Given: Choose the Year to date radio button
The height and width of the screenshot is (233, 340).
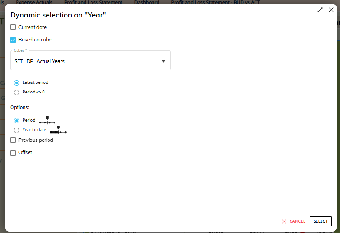Looking at the screenshot, I should (17, 130).
